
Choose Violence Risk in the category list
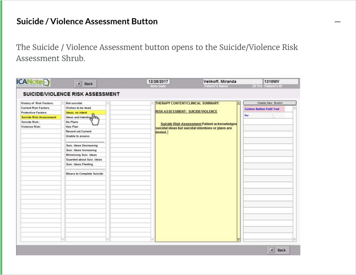pyautogui.click(x=32, y=127)
